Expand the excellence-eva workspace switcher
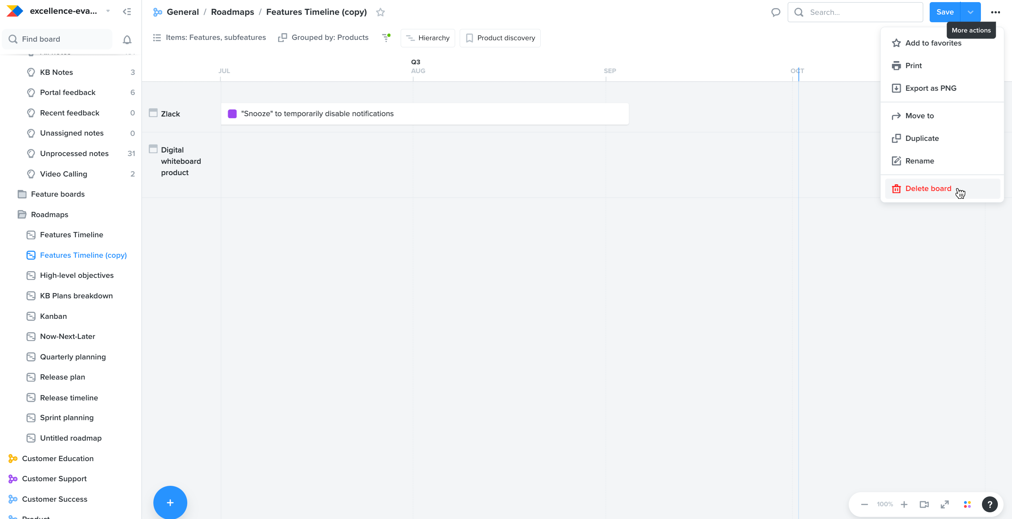The image size is (1012, 519). pyautogui.click(x=108, y=11)
